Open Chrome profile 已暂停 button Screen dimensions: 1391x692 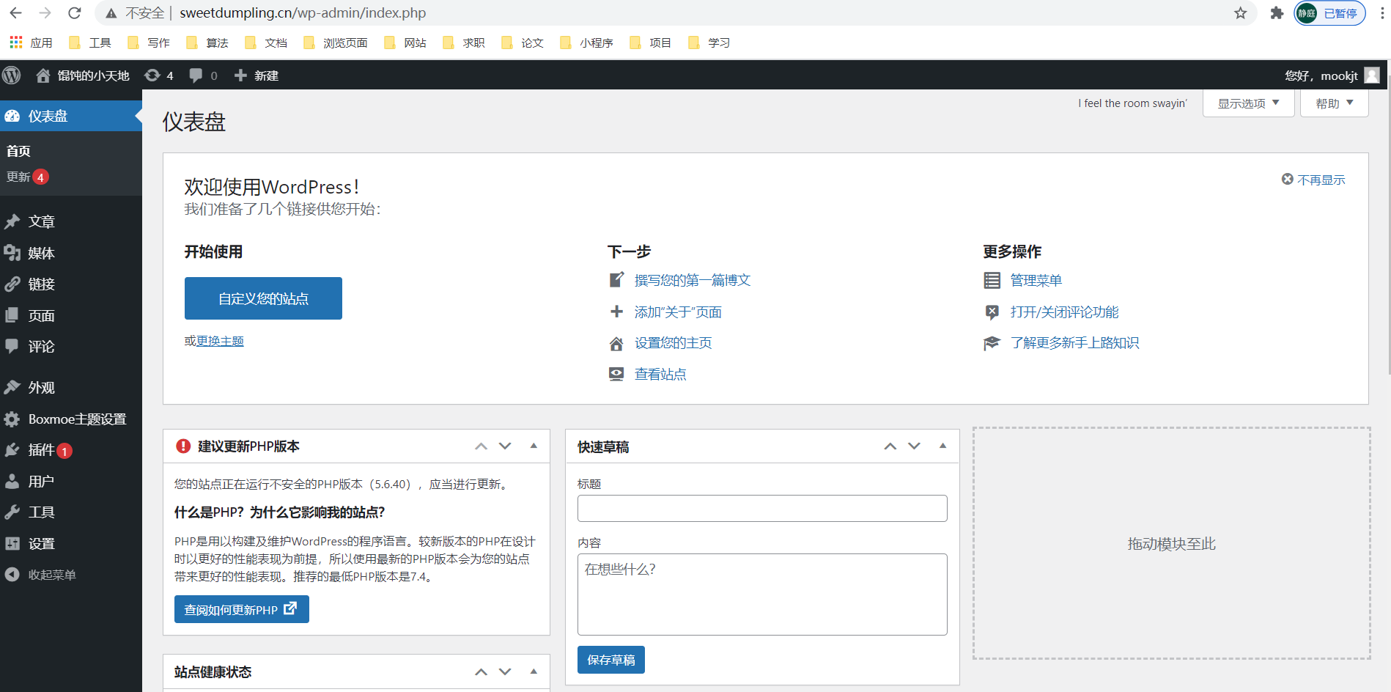[x=1329, y=13]
